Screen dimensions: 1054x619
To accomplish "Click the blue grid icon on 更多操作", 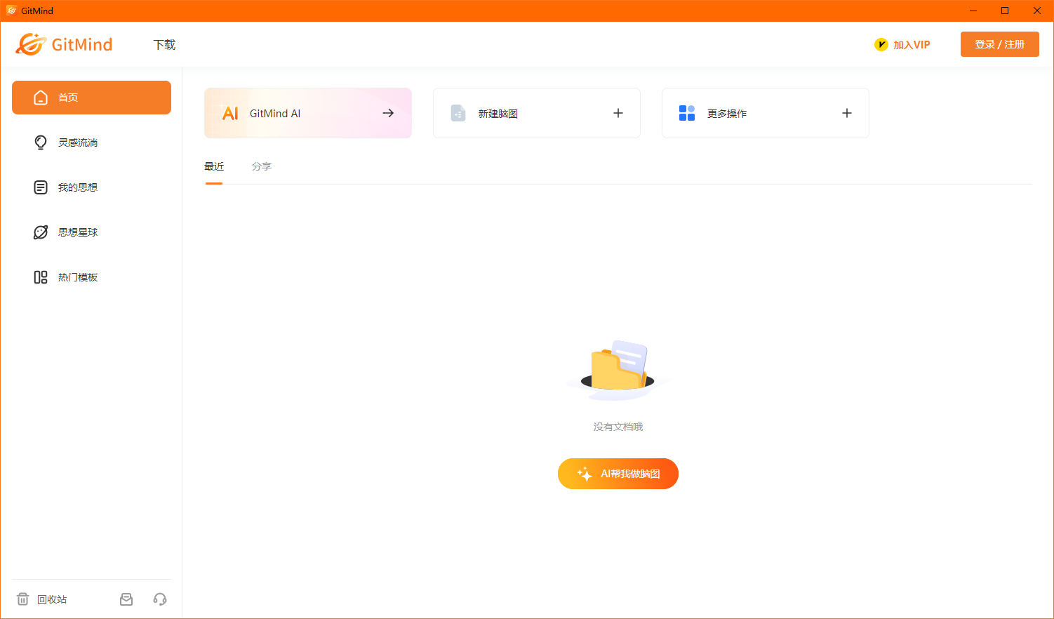I will (687, 113).
